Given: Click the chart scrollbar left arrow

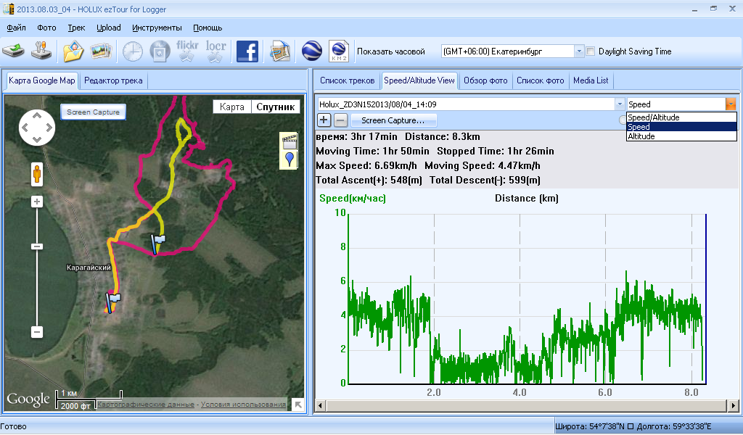Looking at the screenshot, I should click(321, 406).
